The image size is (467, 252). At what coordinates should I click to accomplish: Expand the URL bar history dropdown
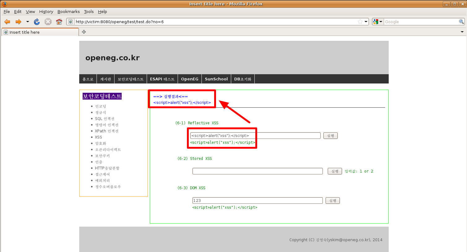366,22
